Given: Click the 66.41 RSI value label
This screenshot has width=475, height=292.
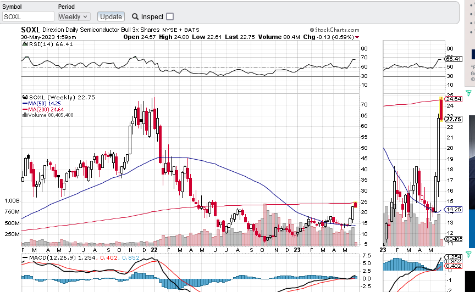Looking at the screenshot, I should pos(453,59).
